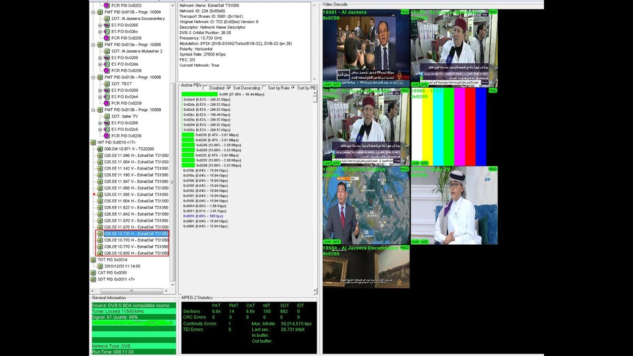Click the icon beside 2018/12/30 11:14:06 entry
The height and width of the screenshot is (356, 633).
click(100, 266)
